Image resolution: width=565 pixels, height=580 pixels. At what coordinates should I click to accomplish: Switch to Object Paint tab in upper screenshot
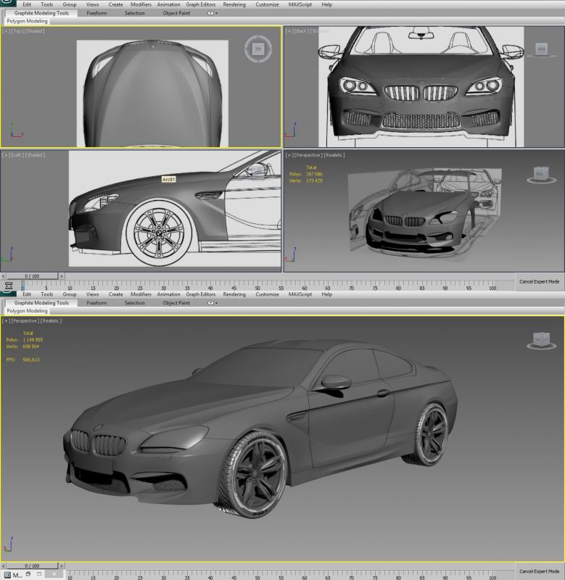(176, 13)
